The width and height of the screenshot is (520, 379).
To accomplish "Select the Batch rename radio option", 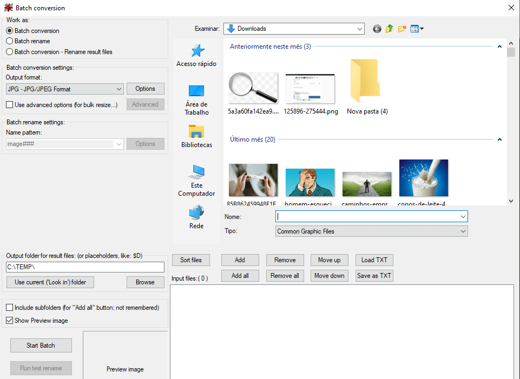I will pos(9,41).
